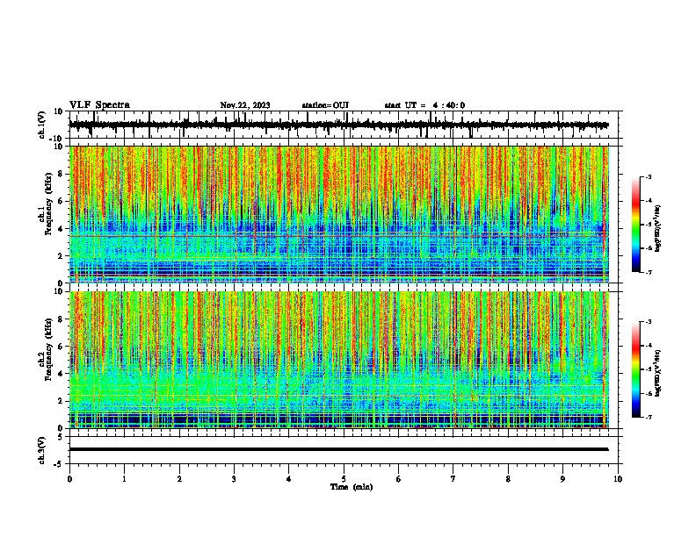Click the "4" kHz tick on ch.1 frequency axis
Viewport: 696px width, 537px height.
click(61, 229)
